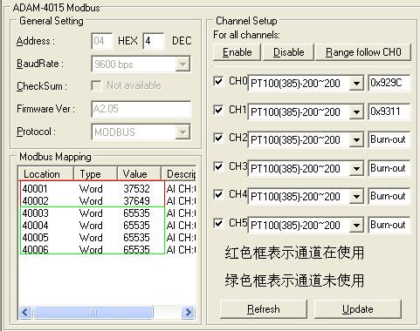420x331 pixels.
Task: Click the CH5 Burn-out value field
Action: [389, 225]
